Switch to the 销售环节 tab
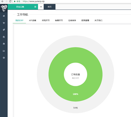The width and height of the screenshot is (131, 117). [x=59, y=20]
